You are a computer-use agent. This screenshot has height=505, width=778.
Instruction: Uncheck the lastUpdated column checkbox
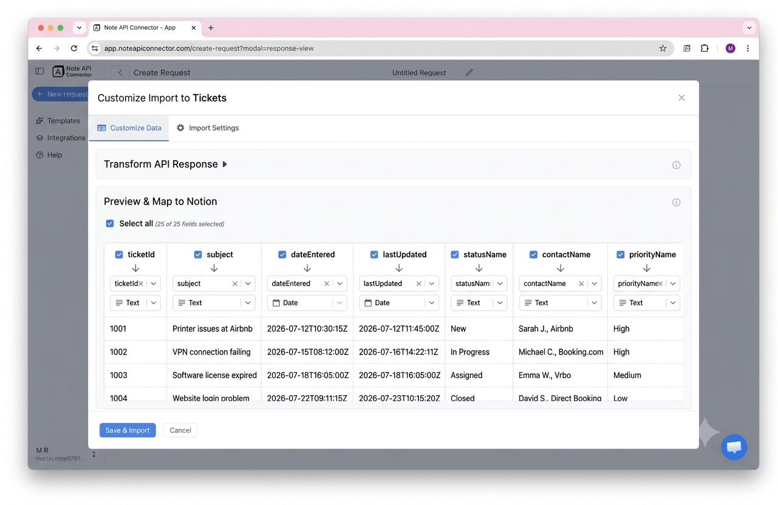374,255
